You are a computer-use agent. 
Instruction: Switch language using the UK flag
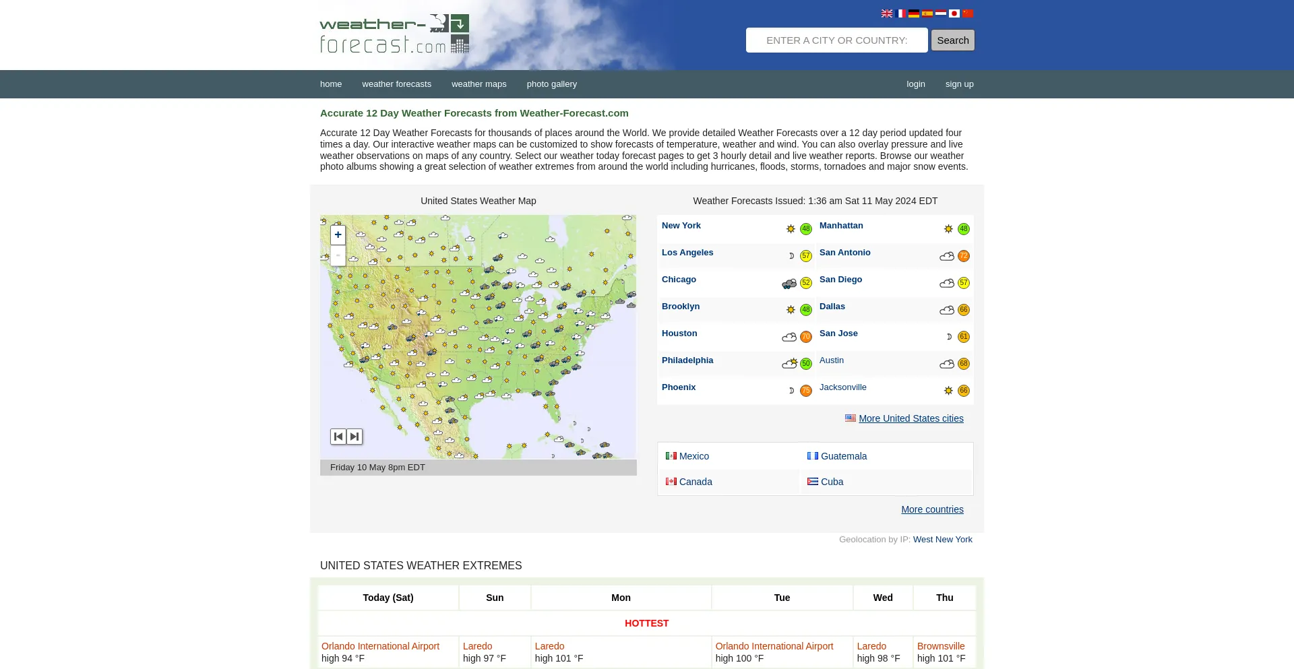[x=887, y=13]
